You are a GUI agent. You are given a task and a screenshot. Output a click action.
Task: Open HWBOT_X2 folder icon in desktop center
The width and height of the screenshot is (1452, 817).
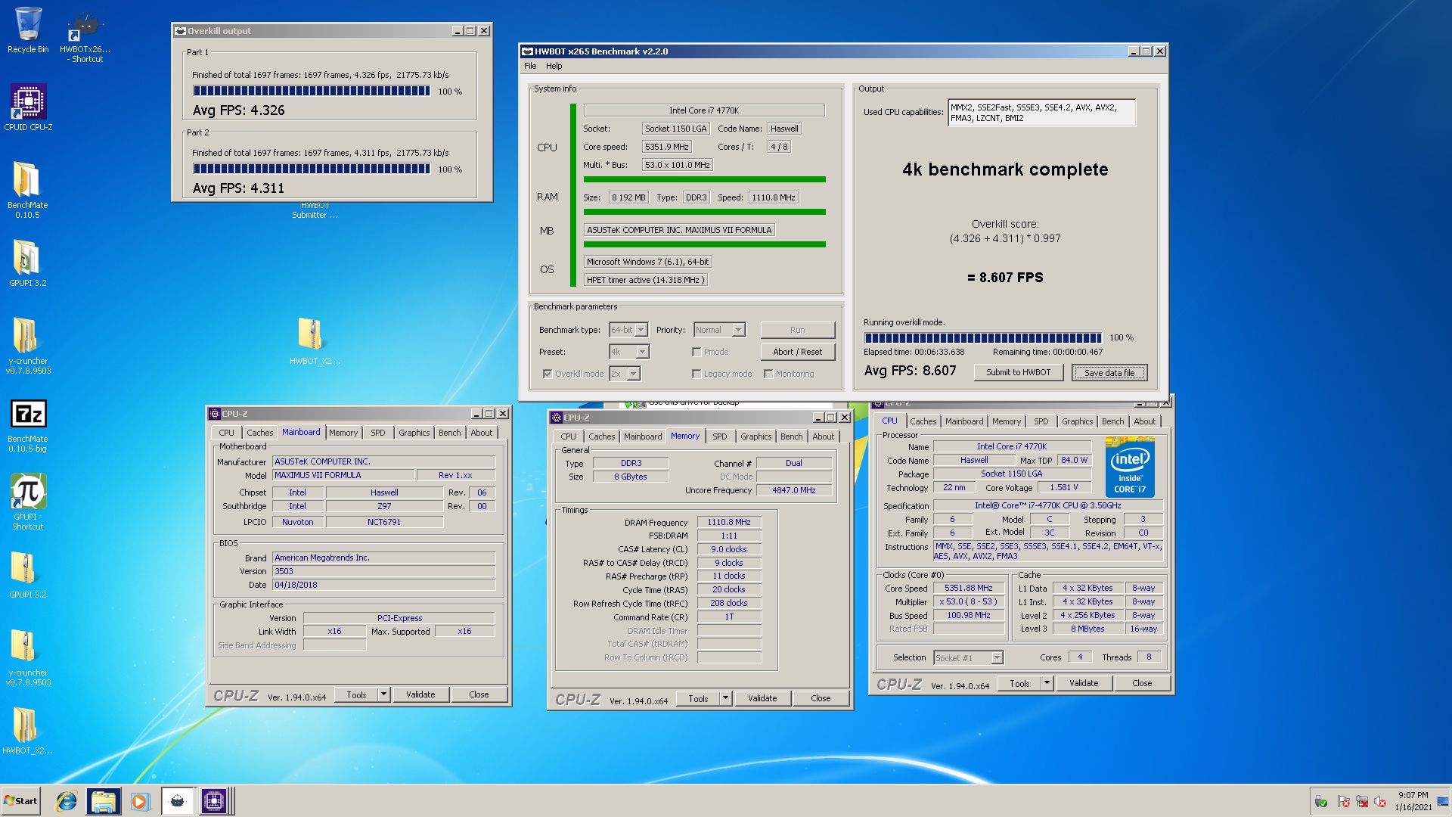[x=314, y=341]
